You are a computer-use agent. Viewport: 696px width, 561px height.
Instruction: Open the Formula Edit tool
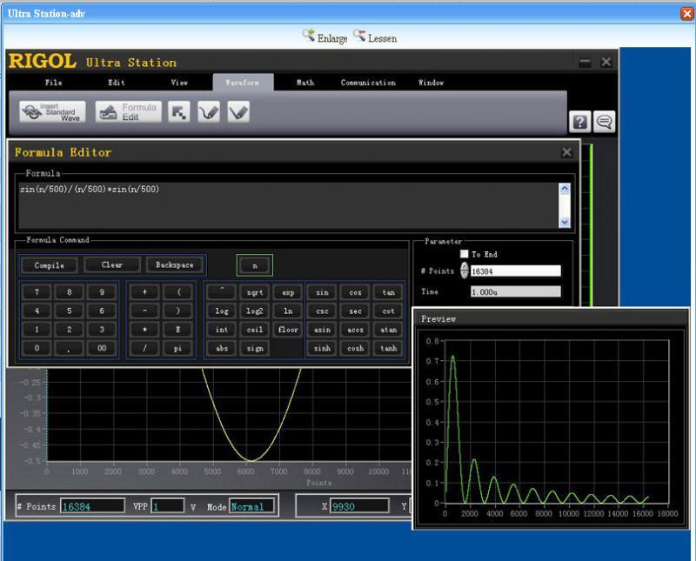tap(129, 112)
